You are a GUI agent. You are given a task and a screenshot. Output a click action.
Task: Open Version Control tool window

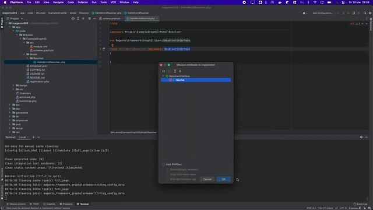point(16,204)
